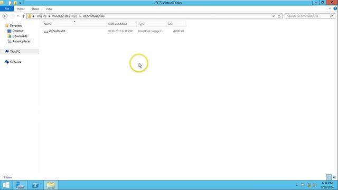
Task: Click the iSCSIVirtualDisks breadcrumb
Action: click(93, 16)
